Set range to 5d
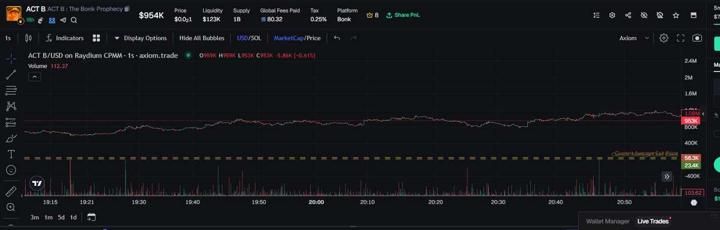 [61, 217]
